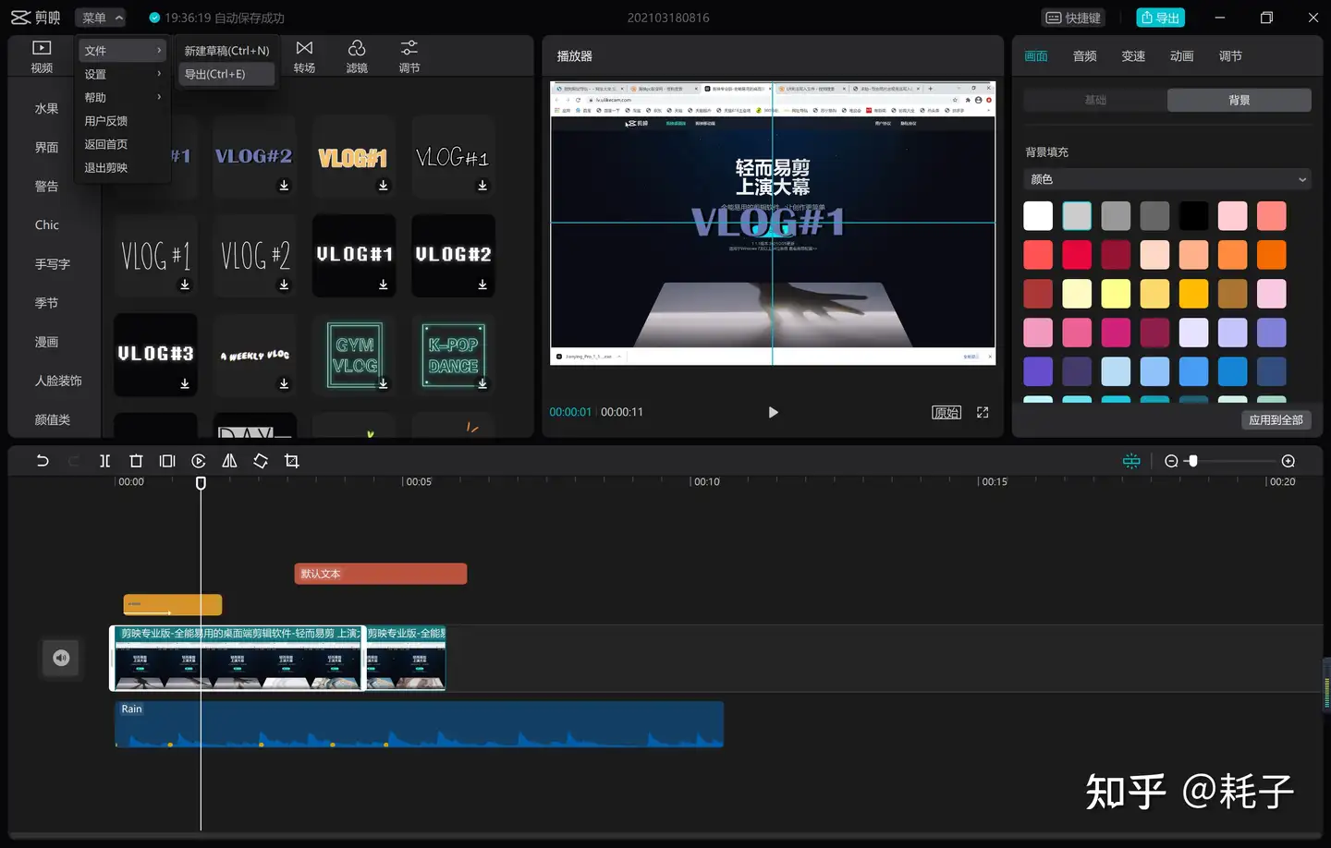Select the crop tool icon
1331x848 pixels.
(x=292, y=461)
